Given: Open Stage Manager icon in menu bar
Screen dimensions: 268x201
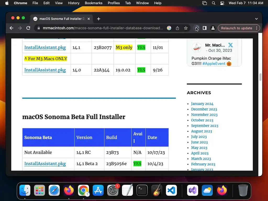Looking at the screenshot, I should pos(204,3).
